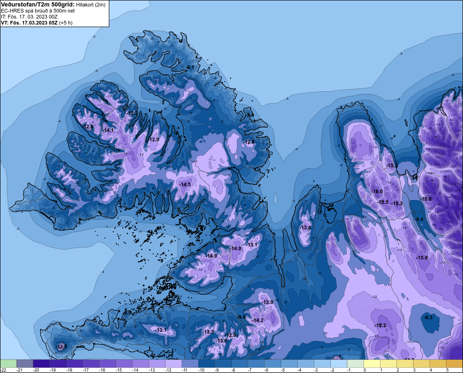This screenshot has width=463, height=373.
Task: Choose the legend swatch labeled 2
Action: point(405,364)
